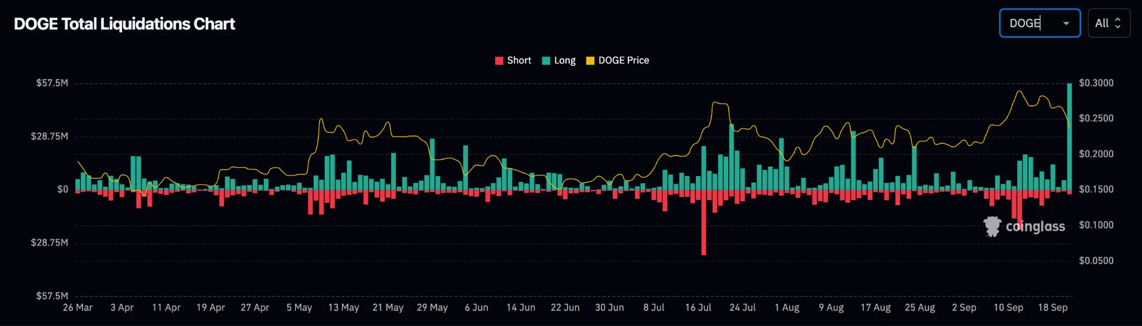
Task: Click the 1 Aug date label
Action: 787,308
